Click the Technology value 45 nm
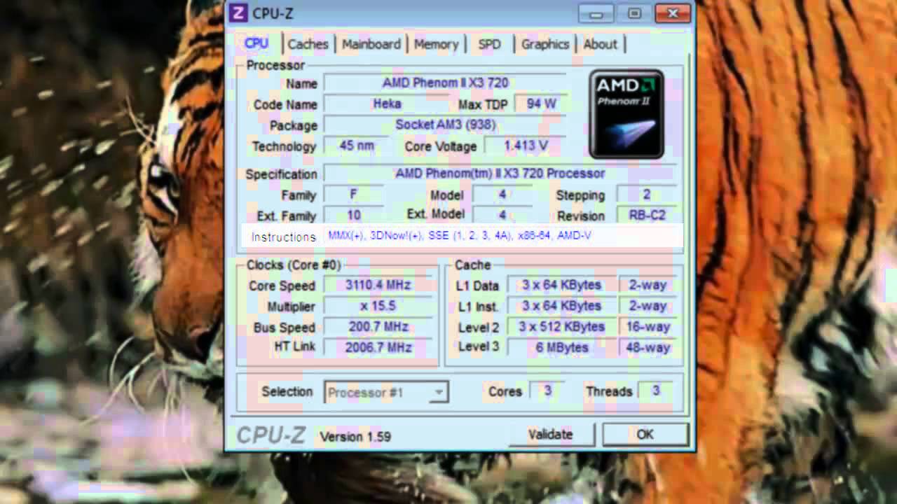Image resolution: width=897 pixels, height=504 pixels. click(357, 146)
